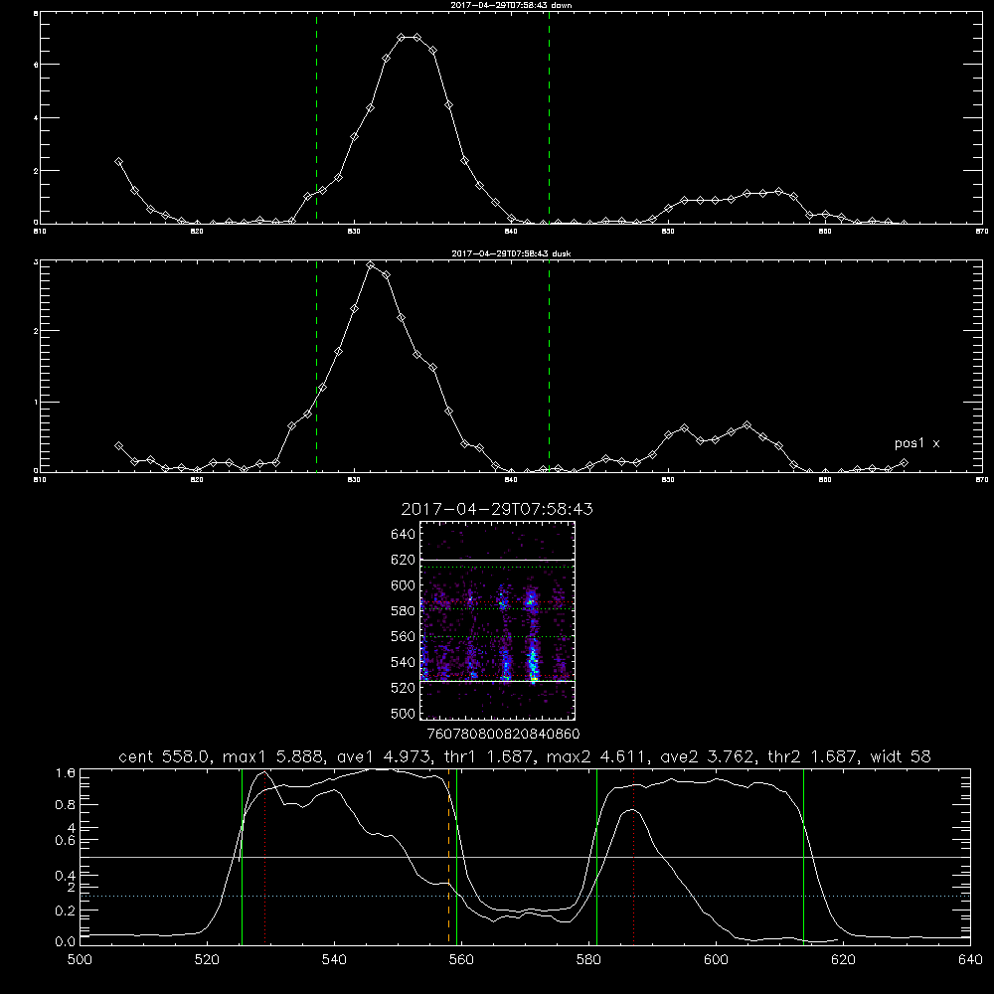Image resolution: width=994 pixels, height=994 pixels.
Task: Select 'cent 558.0' in bottom plot title
Action: tap(164, 756)
